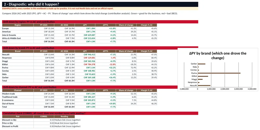The width and height of the screenshot is (260, 130).
Task: Click the "4,000,000" axis label in chart
Action: tap(252, 89)
